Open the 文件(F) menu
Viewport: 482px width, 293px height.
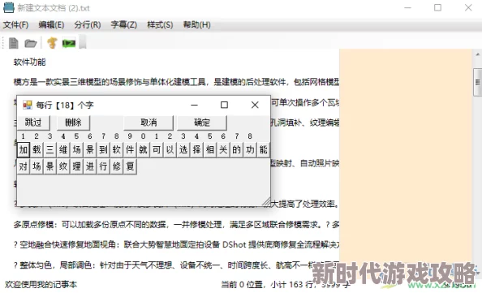[x=15, y=25]
